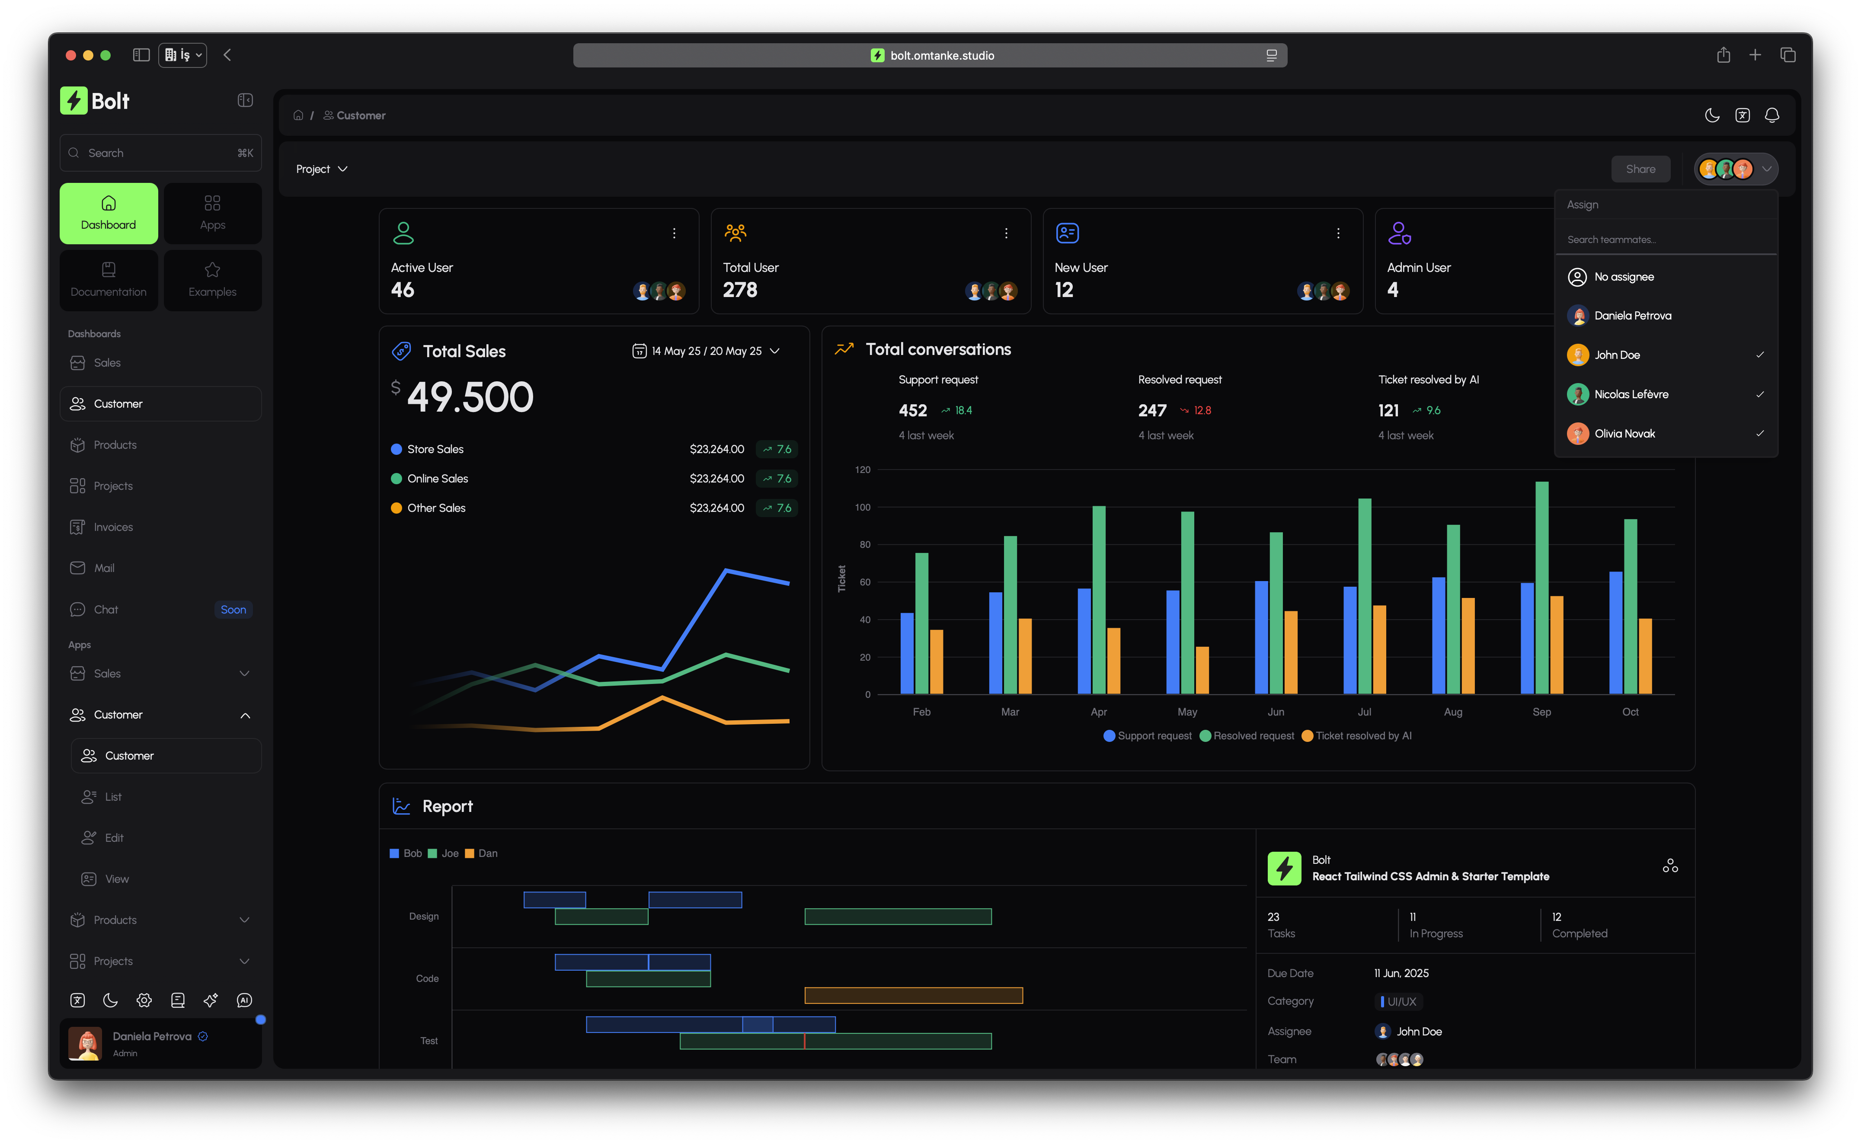Open the kebab menu on the Active User card

point(674,233)
